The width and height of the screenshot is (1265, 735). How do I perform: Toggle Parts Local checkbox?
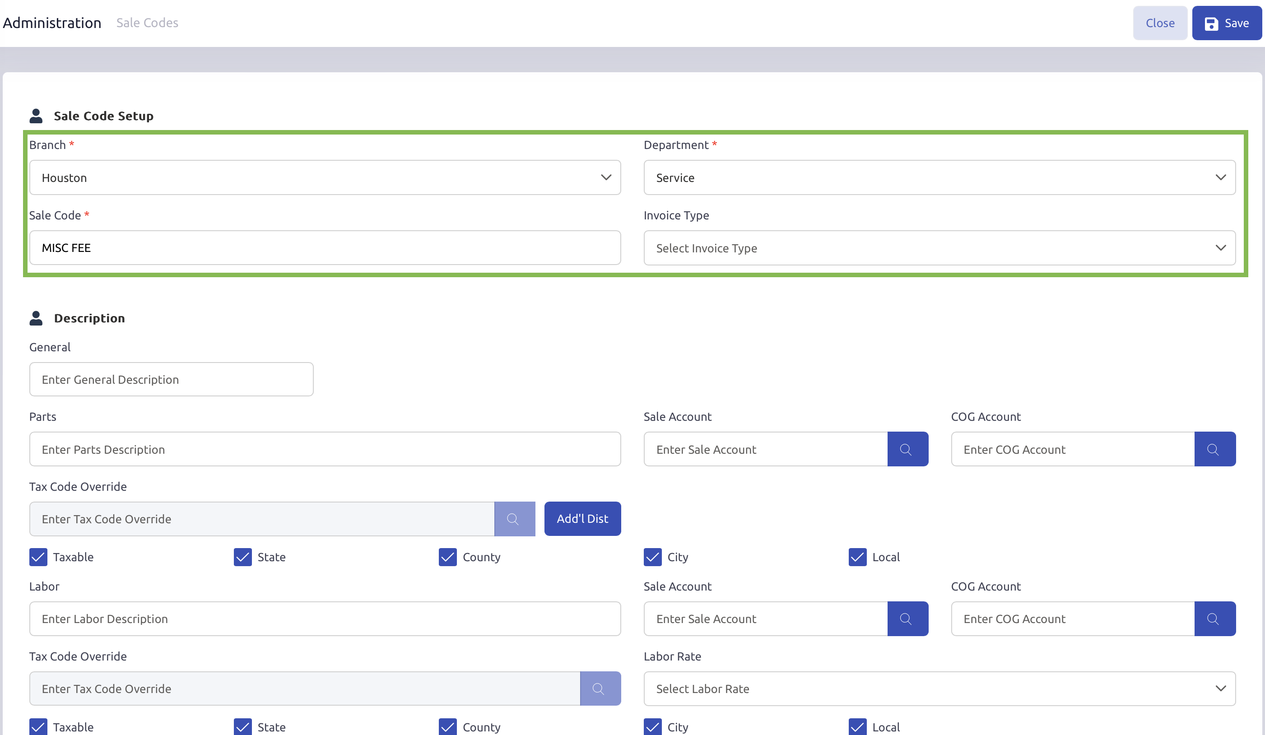point(857,557)
